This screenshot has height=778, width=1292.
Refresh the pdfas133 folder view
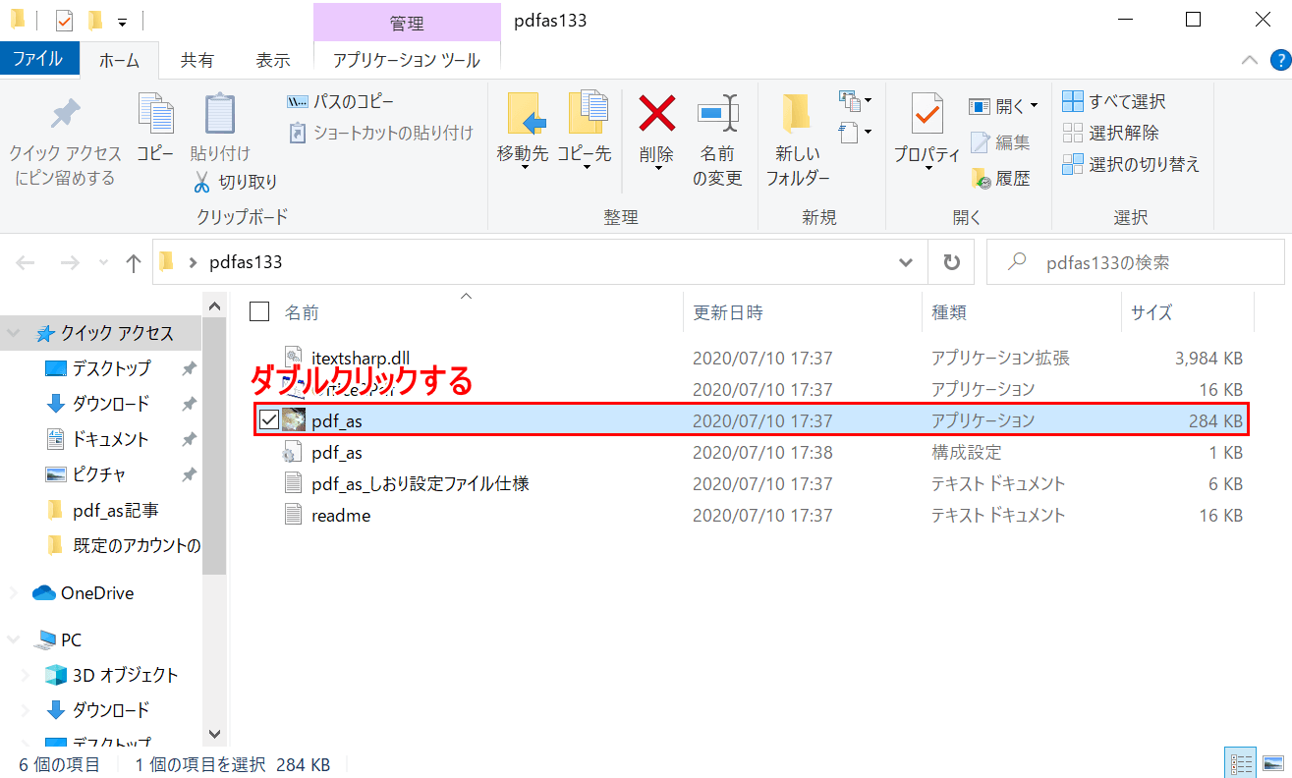[x=951, y=262]
